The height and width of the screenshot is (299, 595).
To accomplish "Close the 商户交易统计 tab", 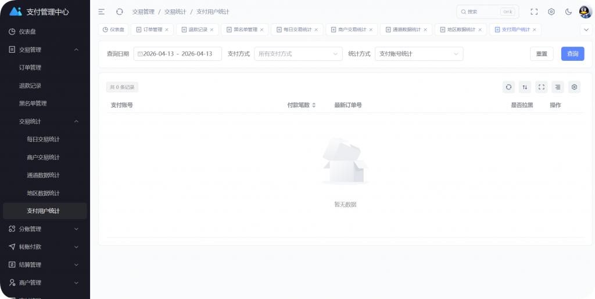I will click(371, 30).
